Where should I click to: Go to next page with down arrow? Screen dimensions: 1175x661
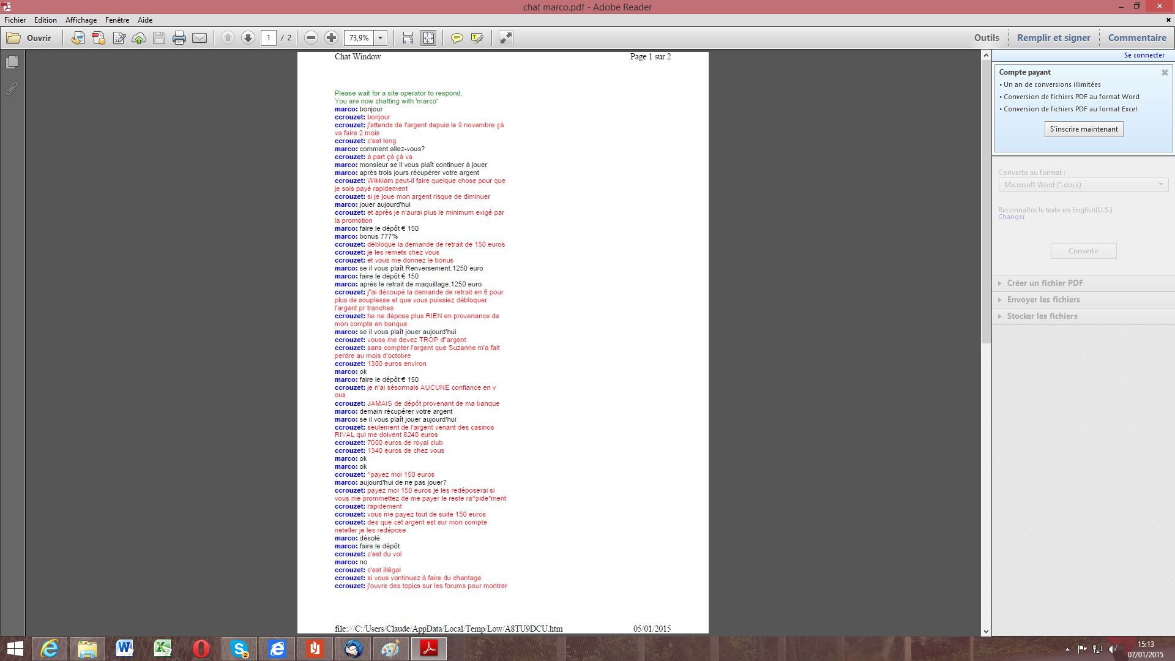tap(248, 38)
